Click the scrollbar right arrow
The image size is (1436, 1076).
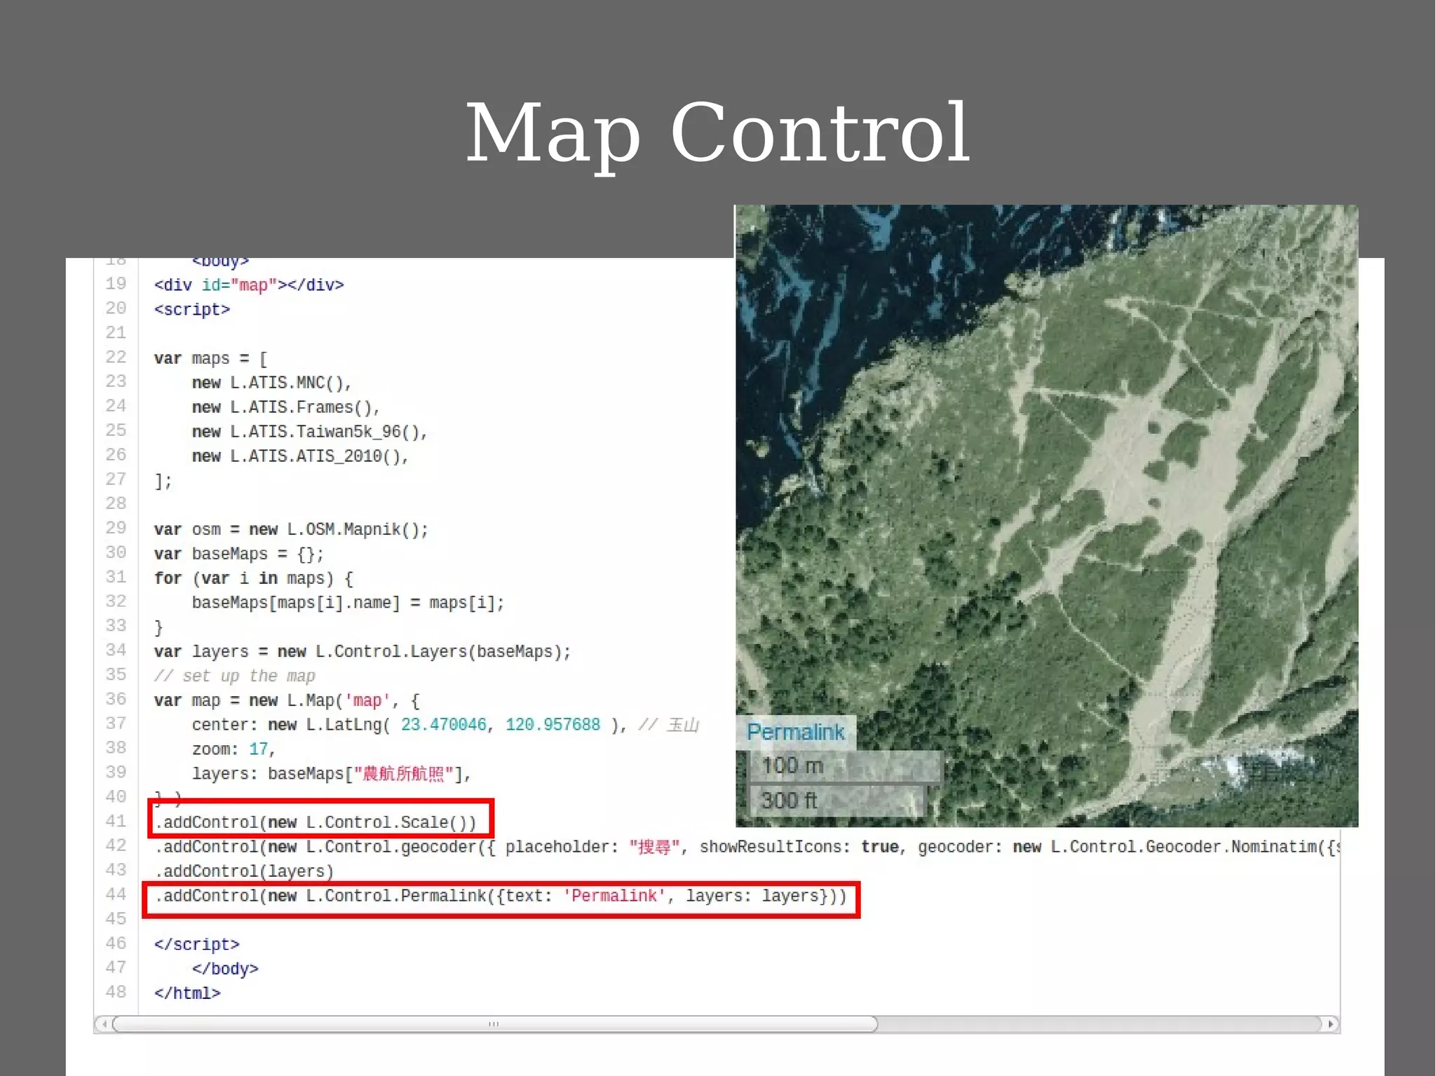tap(1330, 1024)
